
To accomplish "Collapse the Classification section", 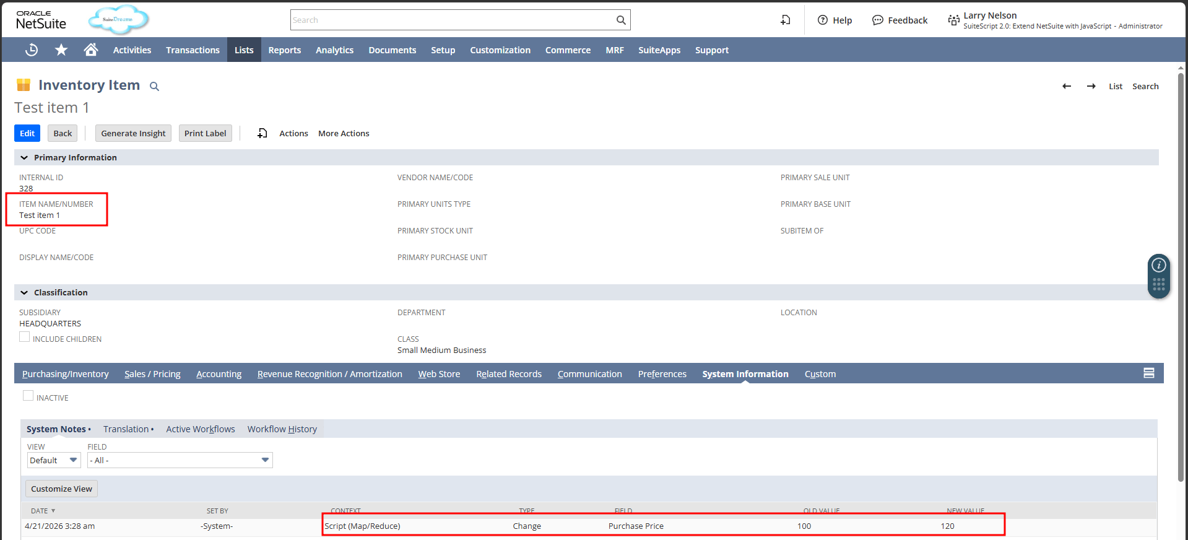I will point(24,293).
